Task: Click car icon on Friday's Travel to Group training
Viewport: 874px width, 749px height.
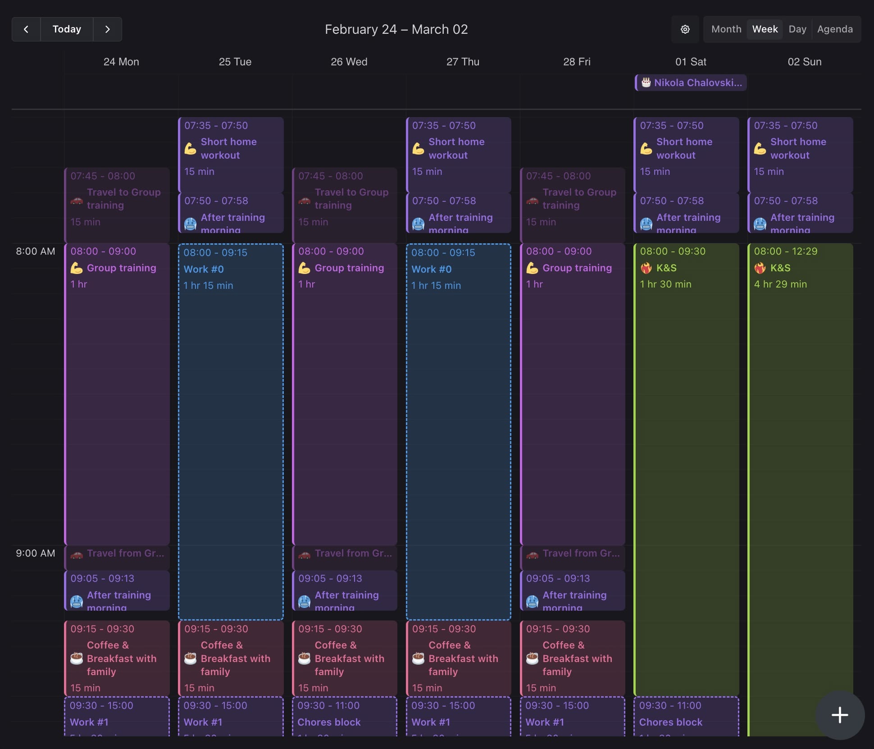Action: (533, 199)
